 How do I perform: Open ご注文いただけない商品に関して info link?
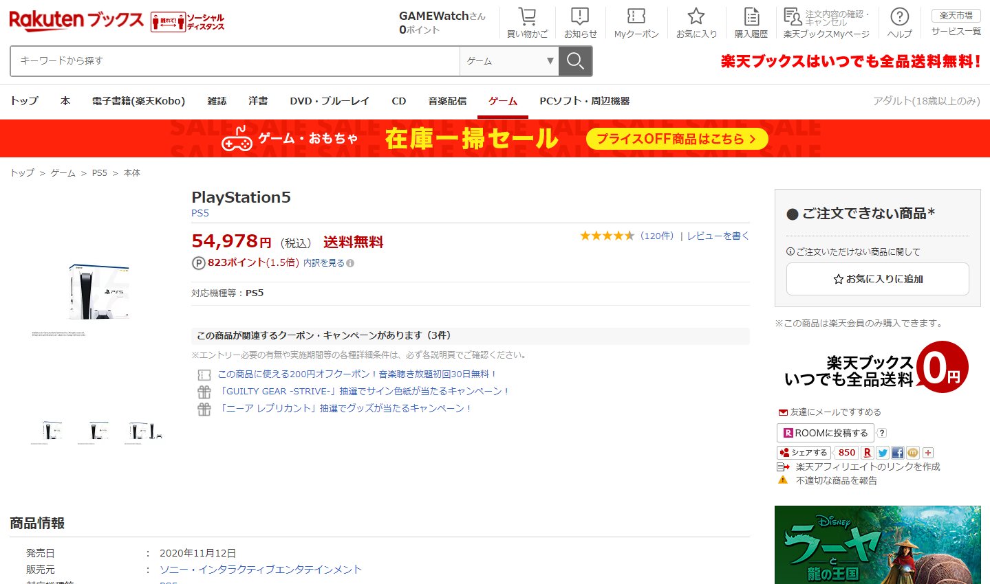(x=853, y=252)
